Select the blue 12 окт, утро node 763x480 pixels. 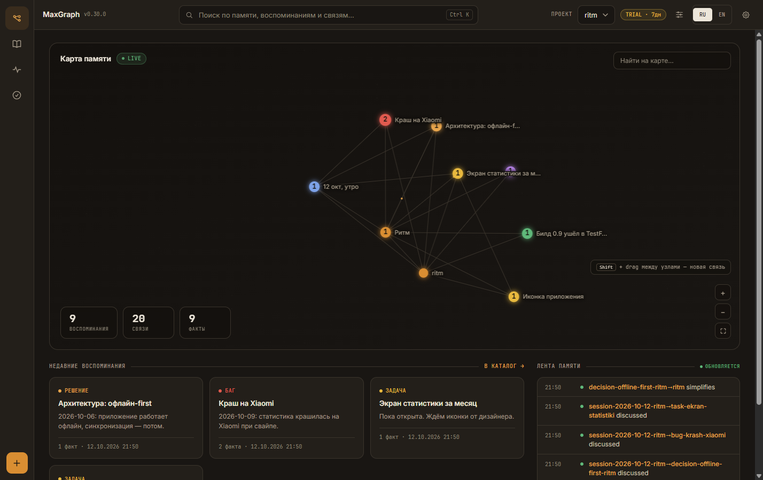click(x=314, y=187)
